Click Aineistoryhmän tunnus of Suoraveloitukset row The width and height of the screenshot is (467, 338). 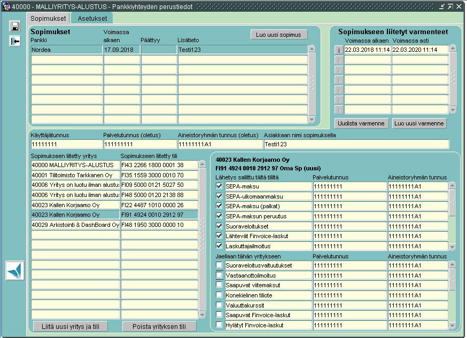point(418,226)
